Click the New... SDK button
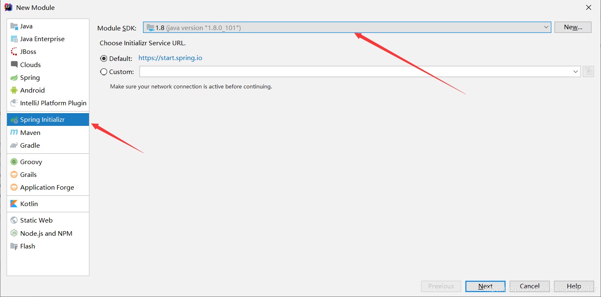The width and height of the screenshot is (601, 297). (x=573, y=27)
